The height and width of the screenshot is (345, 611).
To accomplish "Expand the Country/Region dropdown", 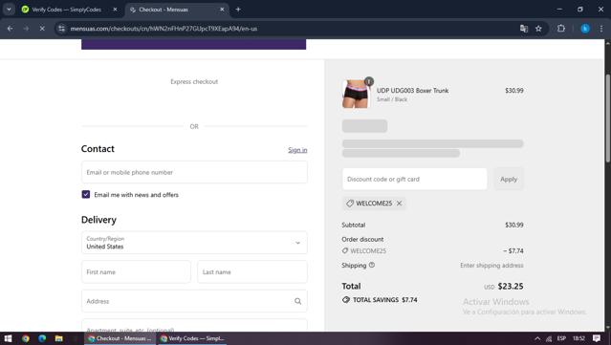I will 194,243.
